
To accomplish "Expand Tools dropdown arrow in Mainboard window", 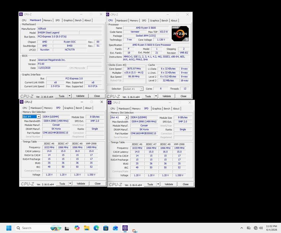I will click(x=70, y=96).
